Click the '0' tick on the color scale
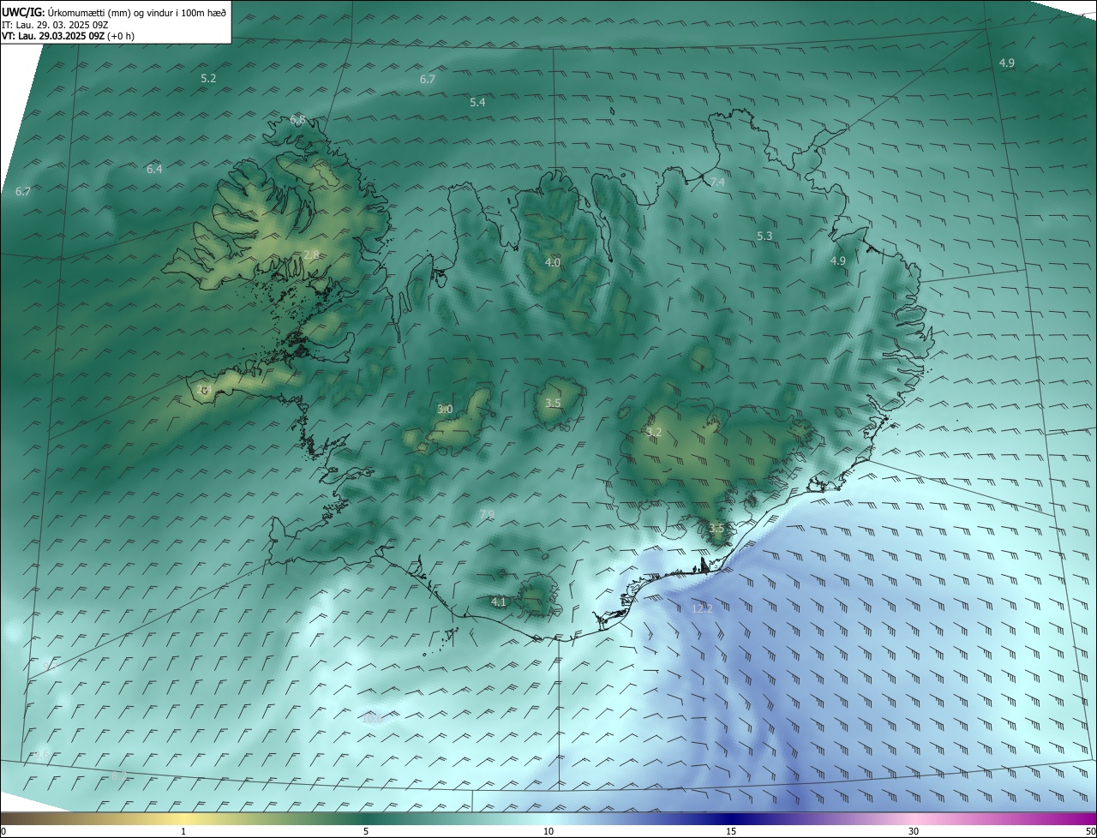This screenshot has height=838, width=1097. [x=3, y=831]
